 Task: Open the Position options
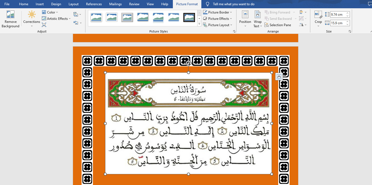245,19
